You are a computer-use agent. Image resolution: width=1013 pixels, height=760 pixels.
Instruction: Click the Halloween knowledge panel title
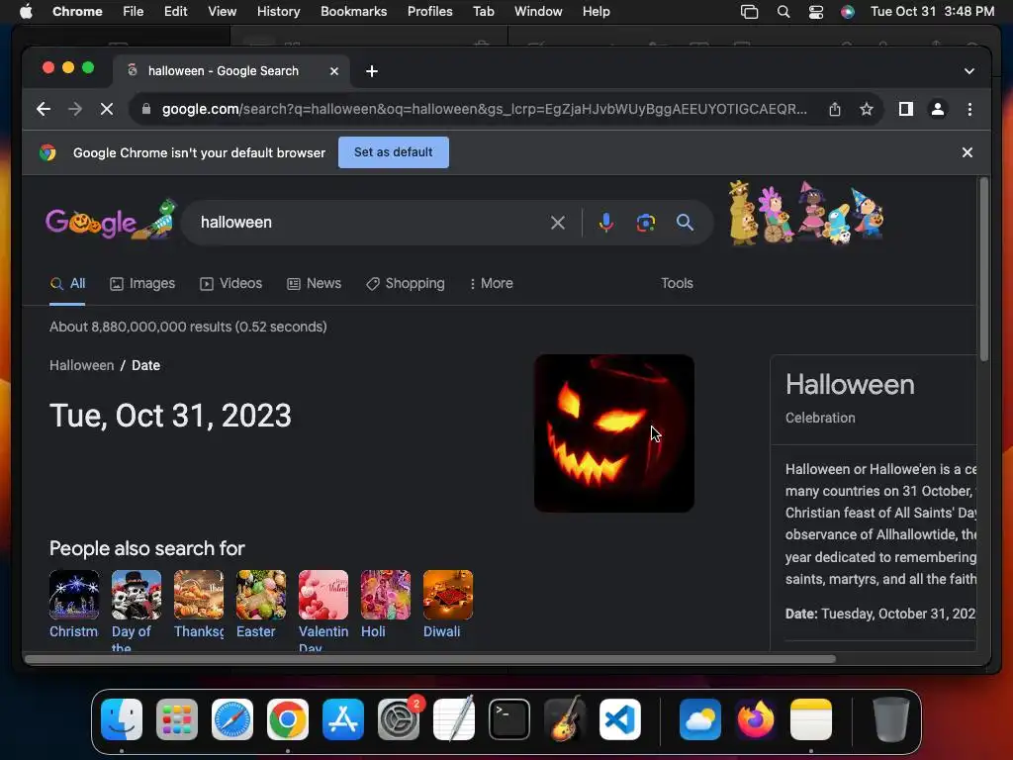coord(850,385)
